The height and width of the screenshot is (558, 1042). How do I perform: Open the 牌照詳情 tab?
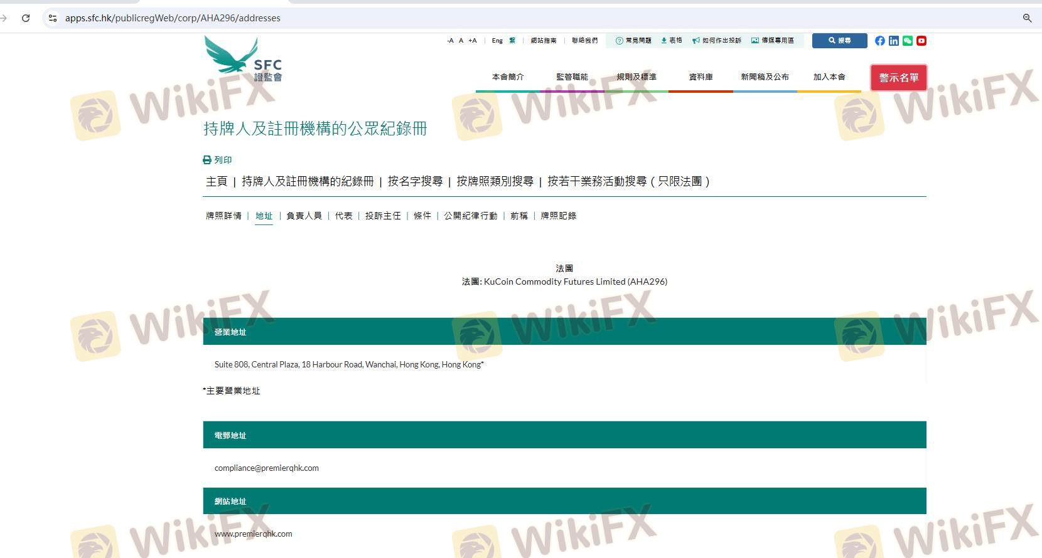tap(223, 216)
